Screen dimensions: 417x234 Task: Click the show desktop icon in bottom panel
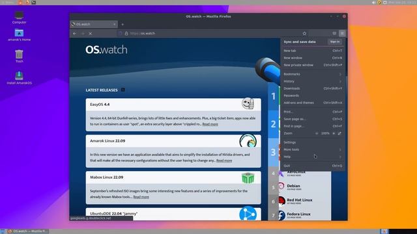(x=3, y=231)
